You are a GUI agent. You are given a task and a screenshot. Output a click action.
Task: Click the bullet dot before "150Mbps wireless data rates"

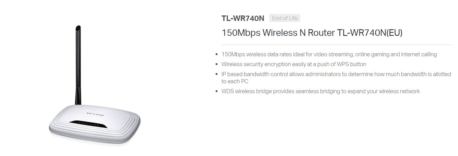(x=216, y=55)
